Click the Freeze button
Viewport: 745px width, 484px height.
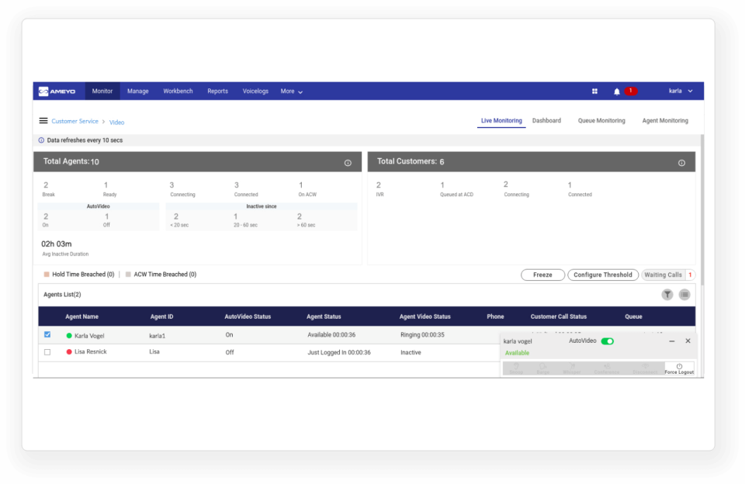click(542, 275)
